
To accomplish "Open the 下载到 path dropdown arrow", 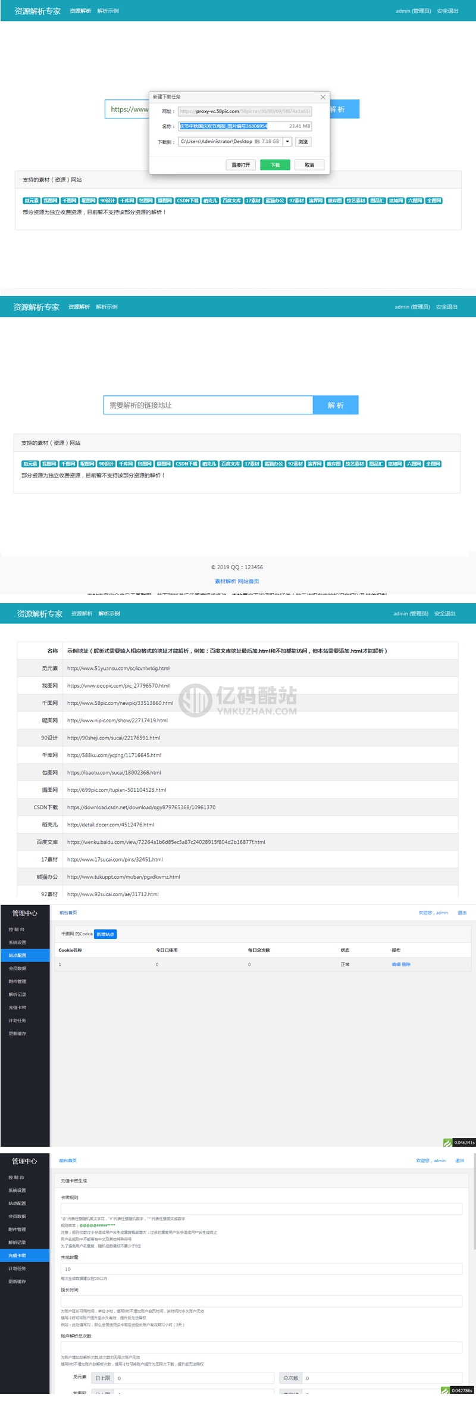I will [x=288, y=142].
